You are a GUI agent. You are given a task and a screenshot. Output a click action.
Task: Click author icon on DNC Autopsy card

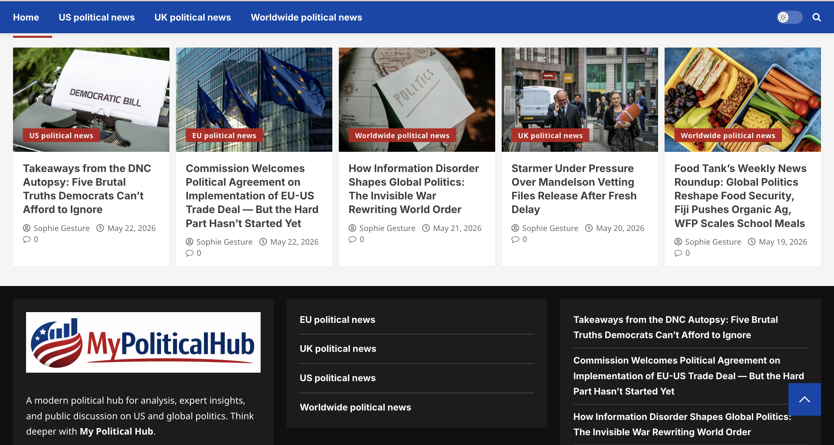pos(27,228)
